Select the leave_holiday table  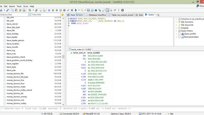[12, 34]
